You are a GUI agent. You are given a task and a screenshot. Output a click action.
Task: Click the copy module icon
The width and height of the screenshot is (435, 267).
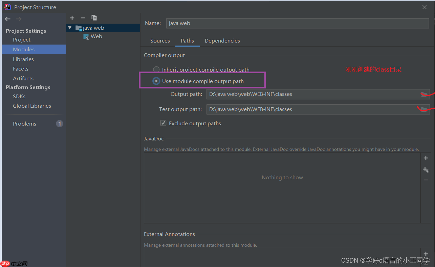(x=94, y=18)
